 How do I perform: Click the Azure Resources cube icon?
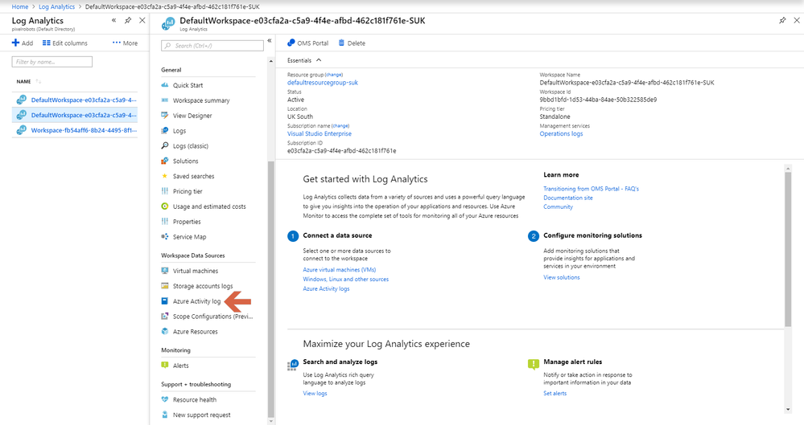point(165,331)
